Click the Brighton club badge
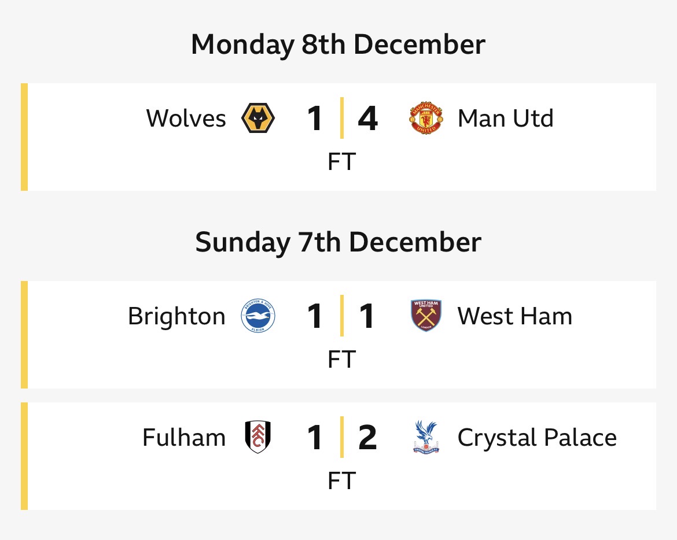The image size is (677, 540). tap(258, 316)
